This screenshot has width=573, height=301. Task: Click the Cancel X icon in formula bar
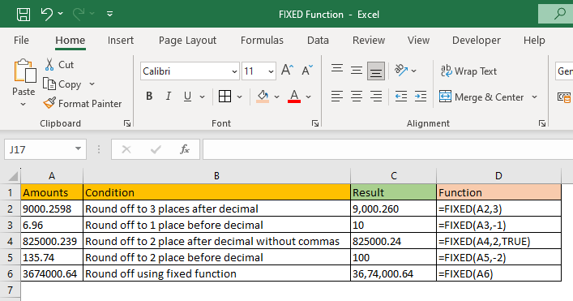click(x=126, y=149)
